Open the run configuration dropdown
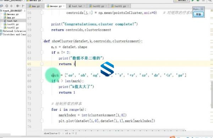The image size is (213, 138). (x=182, y=1)
